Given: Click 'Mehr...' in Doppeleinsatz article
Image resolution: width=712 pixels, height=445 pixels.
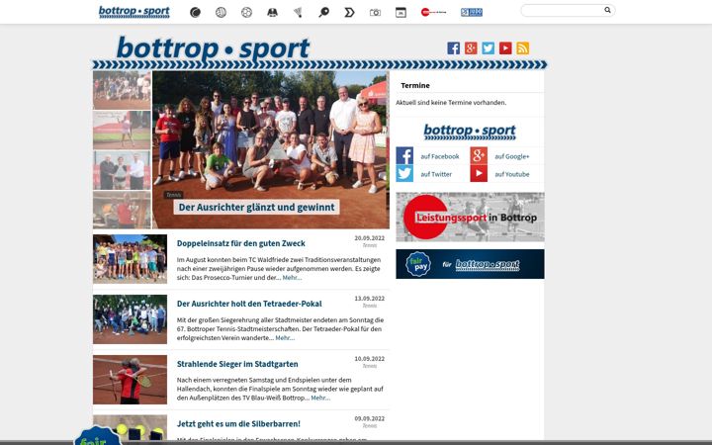Looking at the screenshot, I should tap(292, 278).
